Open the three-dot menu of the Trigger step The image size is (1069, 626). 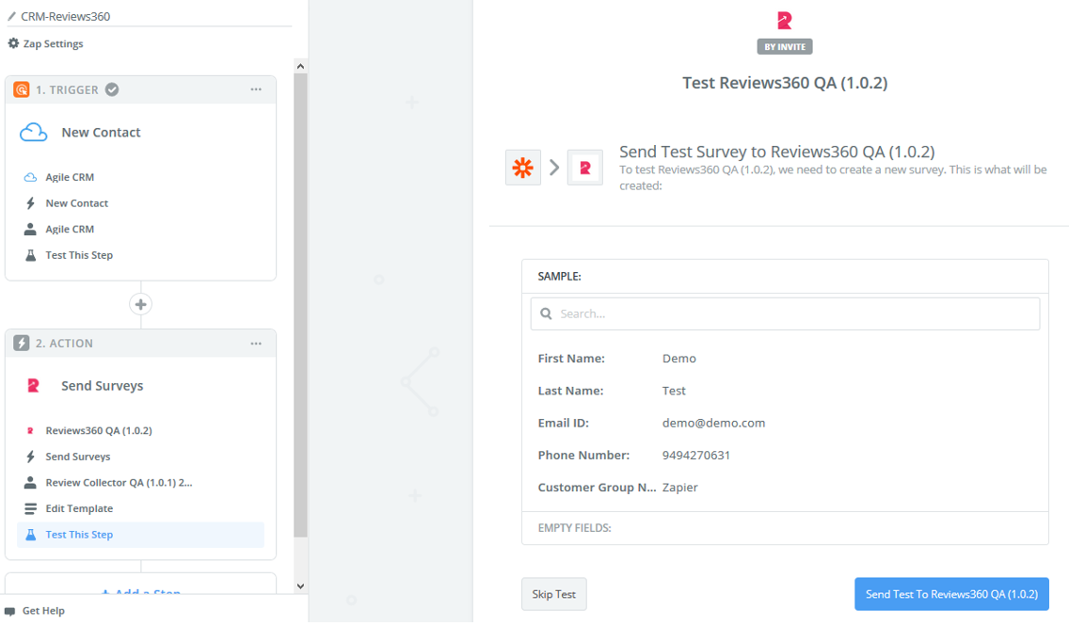[256, 89]
